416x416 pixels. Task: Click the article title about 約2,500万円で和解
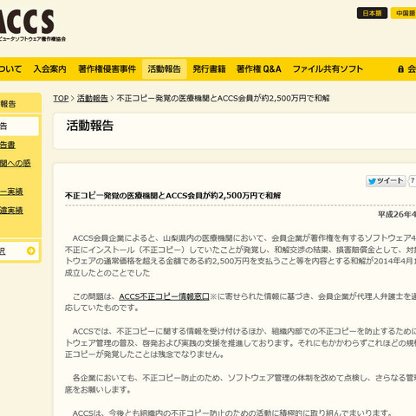point(173,196)
